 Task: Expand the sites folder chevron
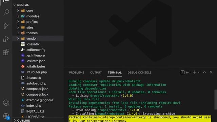(18, 27)
